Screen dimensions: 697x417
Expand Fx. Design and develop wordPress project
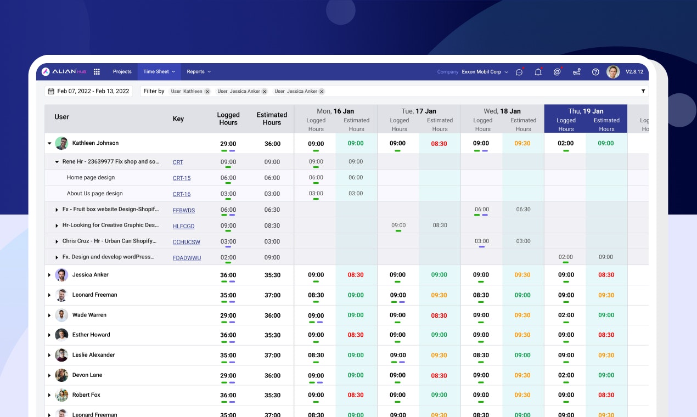(x=57, y=257)
